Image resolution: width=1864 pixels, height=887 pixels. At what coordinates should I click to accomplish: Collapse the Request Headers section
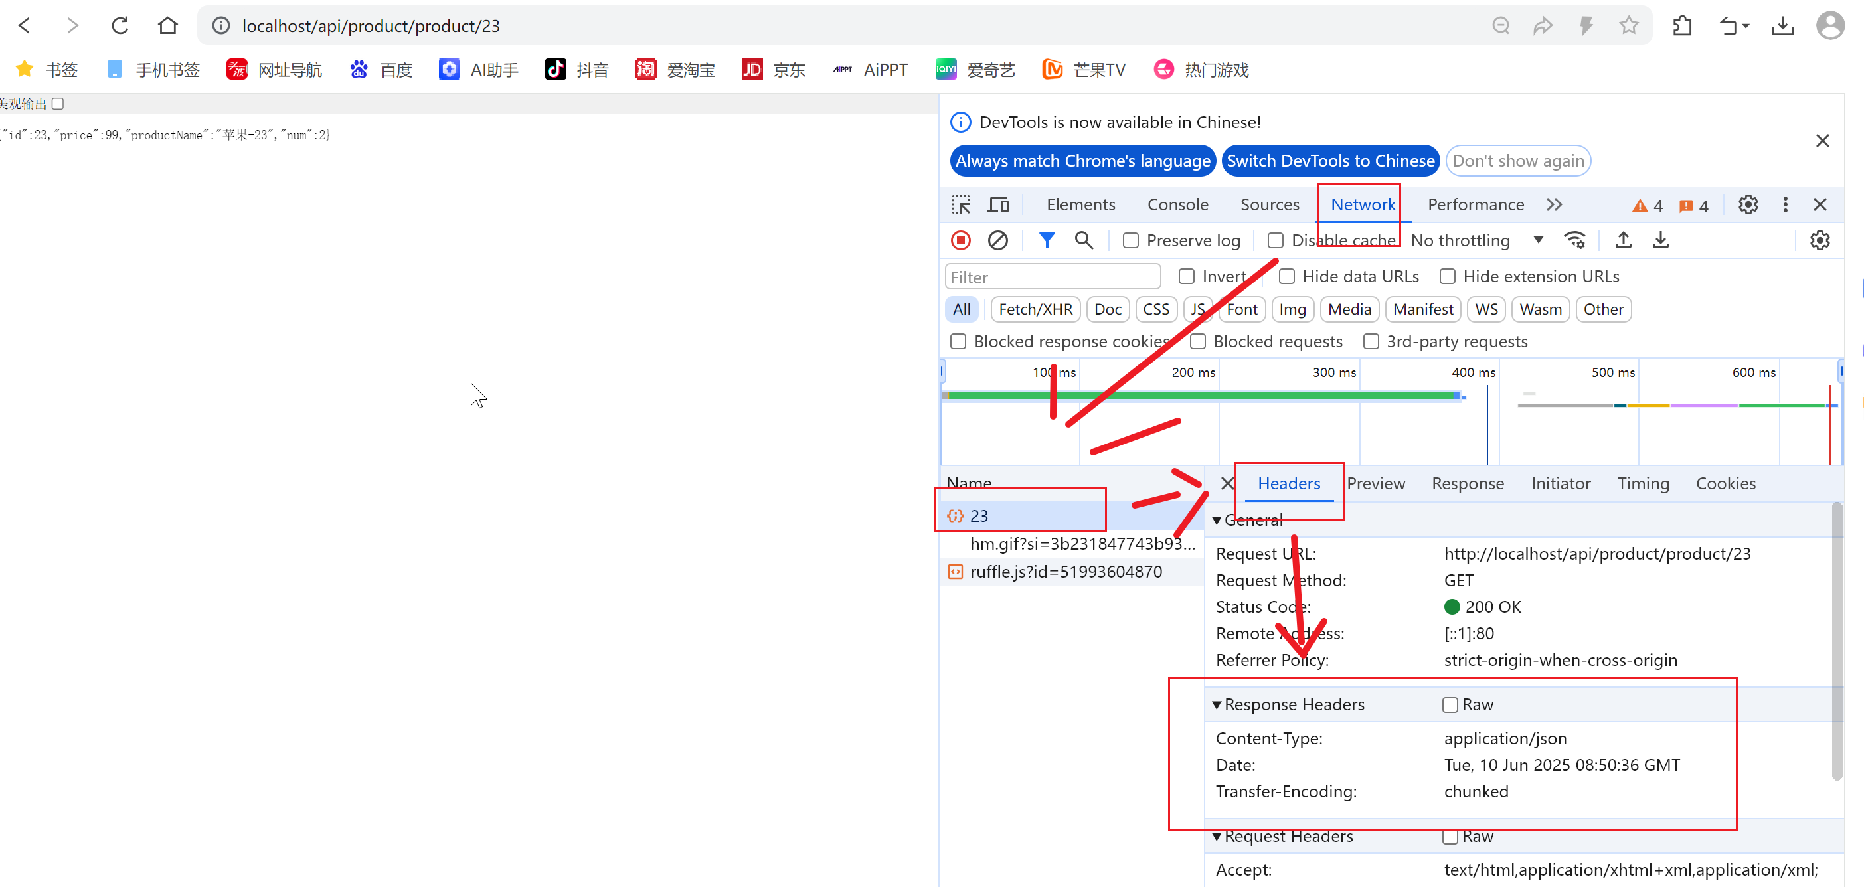pyautogui.click(x=1217, y=837)
